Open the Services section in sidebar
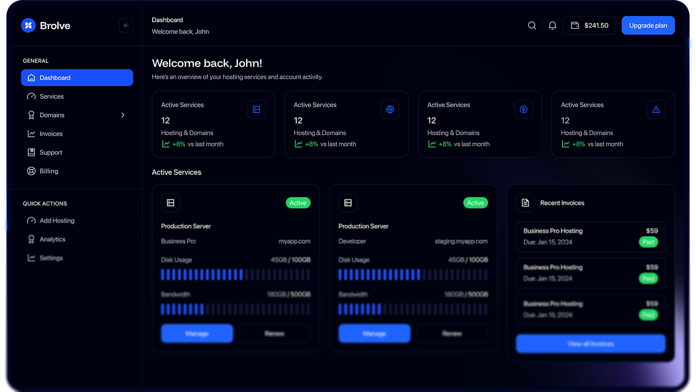 [x=51, y=96]
